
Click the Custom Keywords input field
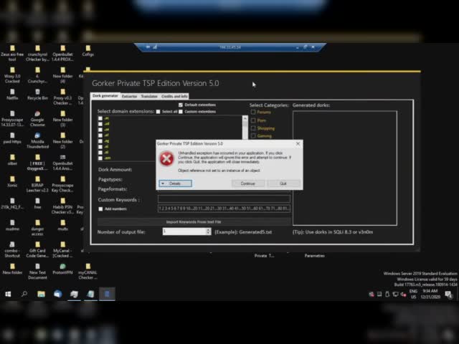[224, 199]
